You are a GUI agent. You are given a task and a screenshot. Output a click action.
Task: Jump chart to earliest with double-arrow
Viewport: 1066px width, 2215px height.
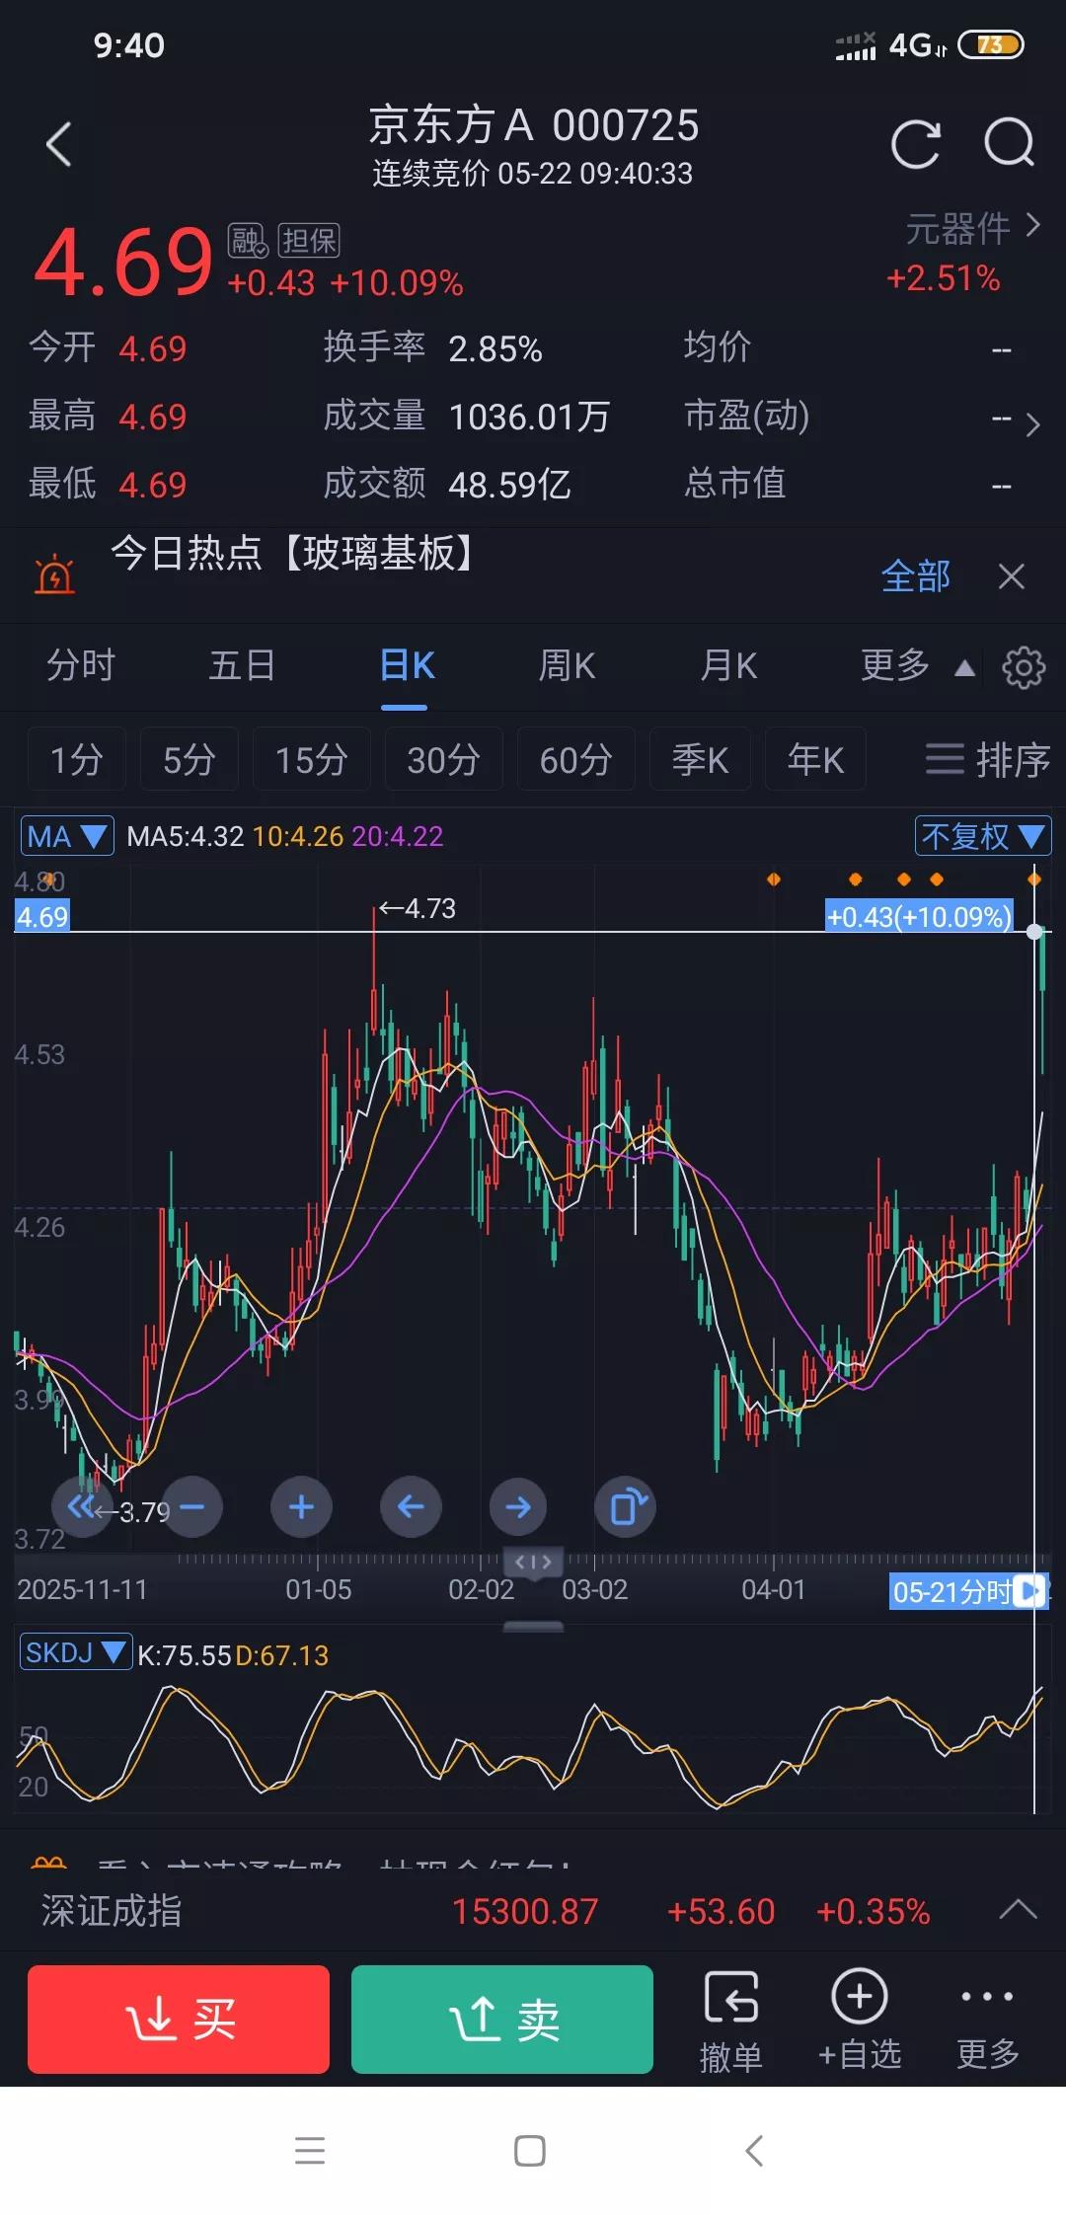[81, 1507]
